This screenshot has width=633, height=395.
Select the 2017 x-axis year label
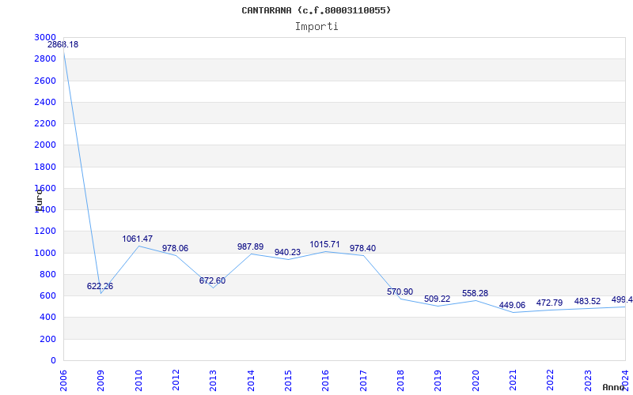pyautogui.click(x=363, y=380)
